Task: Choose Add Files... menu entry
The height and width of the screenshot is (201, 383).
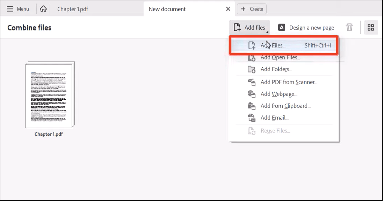Action: [x=284, y=45]
